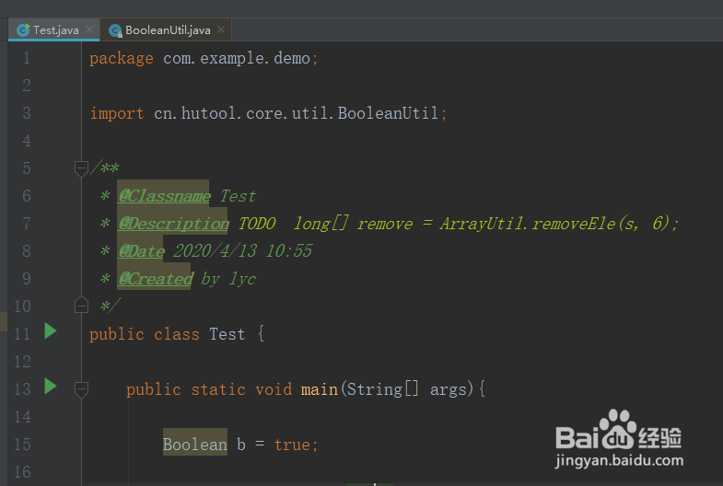Click 'cn.hutool.core.util.BooleanUtil' import path
This screenshot has width=723, height=486.
tap(296, 113)
